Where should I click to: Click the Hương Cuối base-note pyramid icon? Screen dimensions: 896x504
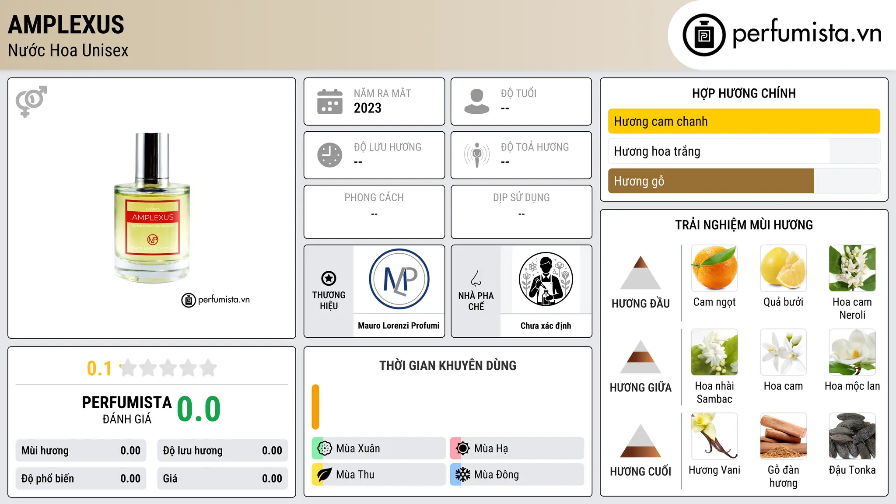pos(640,441)
